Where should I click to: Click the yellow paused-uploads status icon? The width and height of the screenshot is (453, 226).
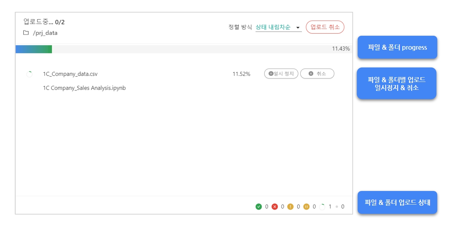(x=307, y=207)
